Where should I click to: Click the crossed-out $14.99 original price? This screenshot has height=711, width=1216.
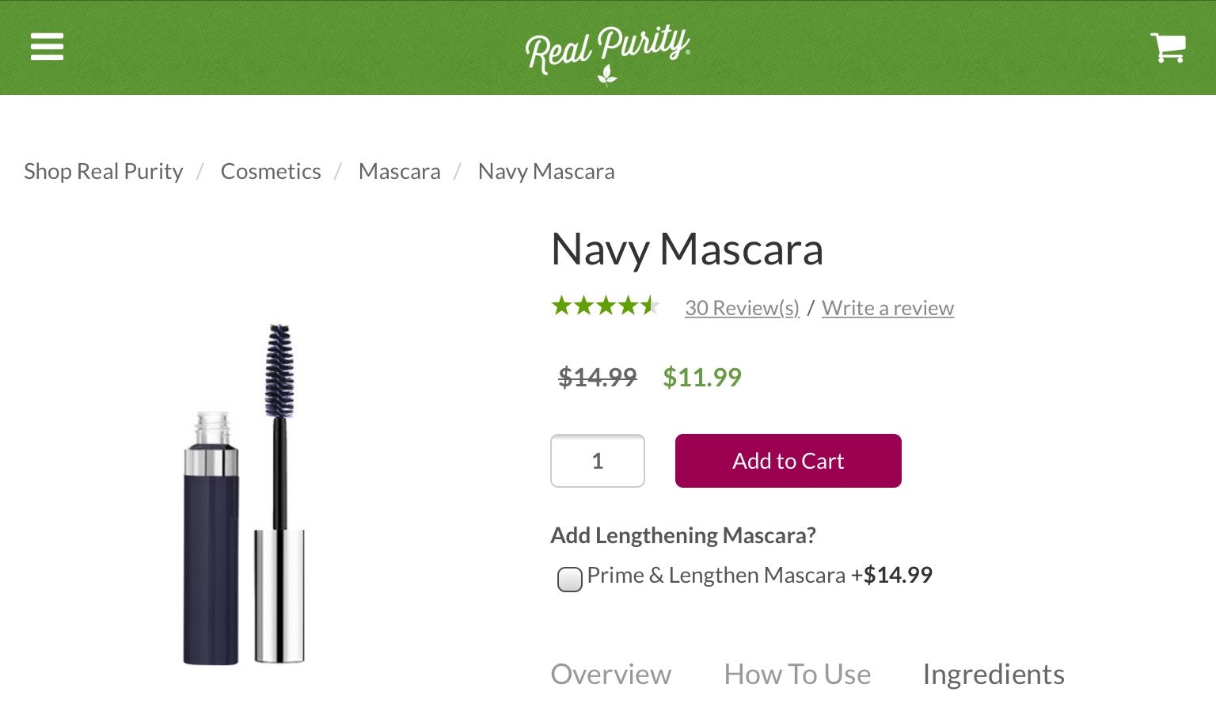click(x=597, y=378)
